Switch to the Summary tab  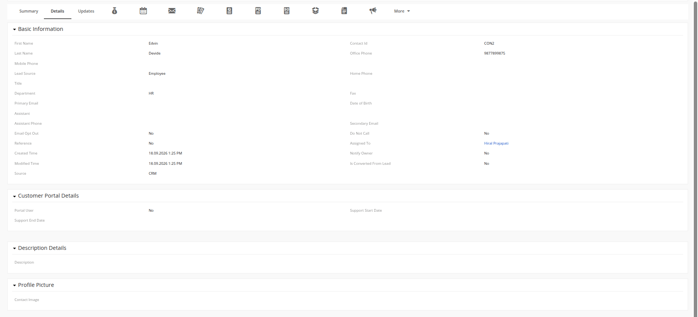29,11
